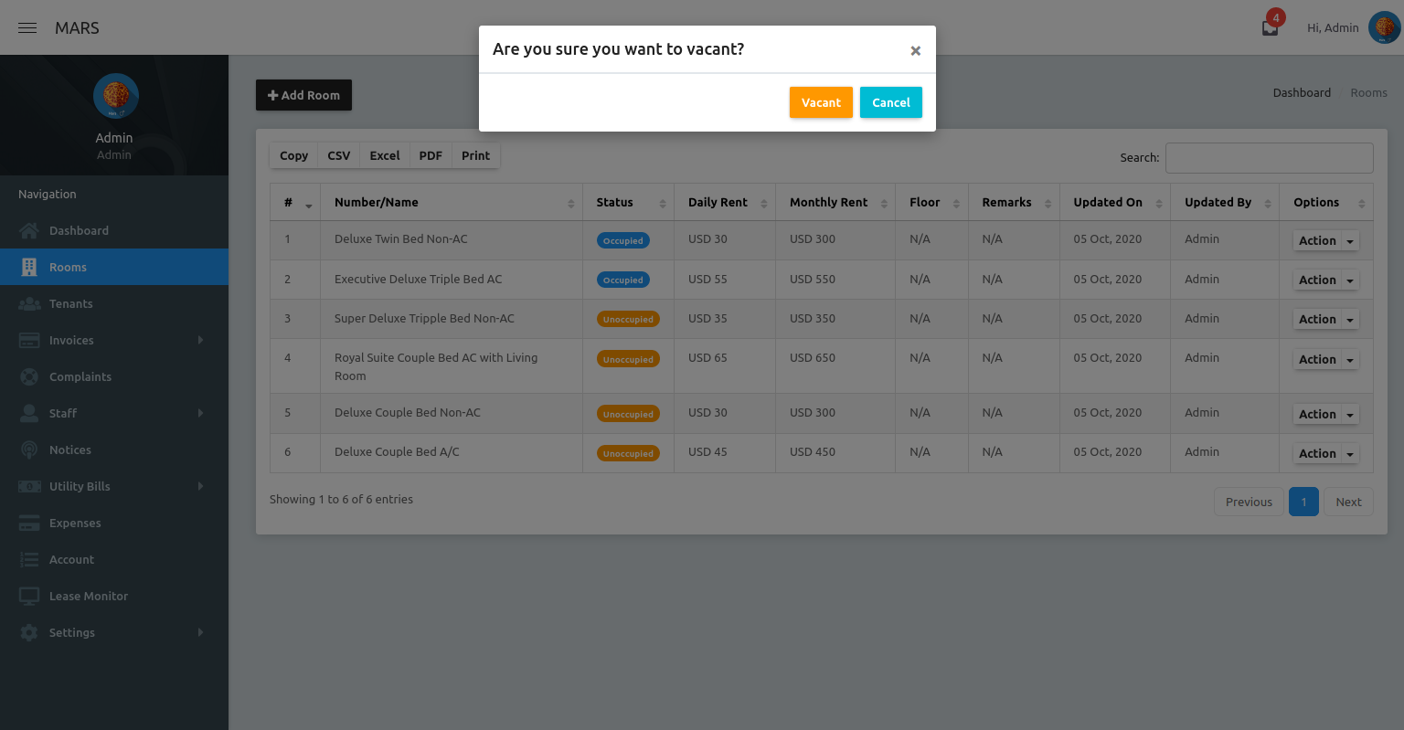The width and height of the screenshot is (1404, 730).
Task: Open Complaints via its life-ring icon
Action: pyautogui.click(x=30, y=376)
